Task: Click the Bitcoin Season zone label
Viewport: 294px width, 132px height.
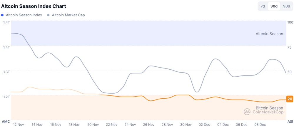Action: pos(269,108)
